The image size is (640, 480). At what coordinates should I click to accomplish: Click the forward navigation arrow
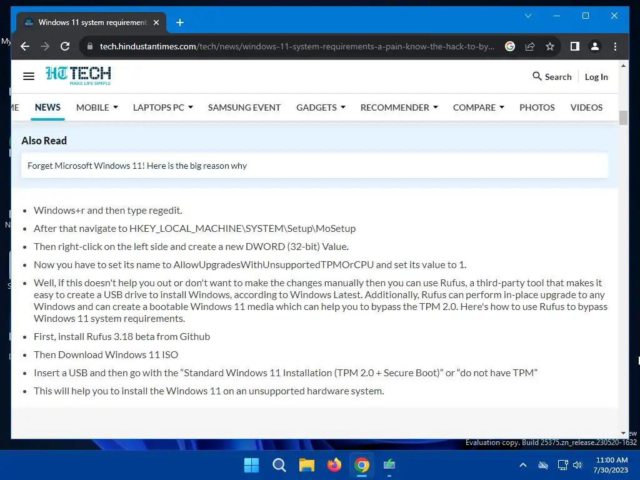[x=45, y=46]
